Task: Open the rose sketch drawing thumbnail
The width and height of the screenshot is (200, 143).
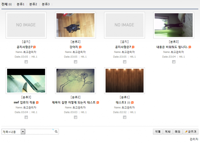Action: pos(75,81)
